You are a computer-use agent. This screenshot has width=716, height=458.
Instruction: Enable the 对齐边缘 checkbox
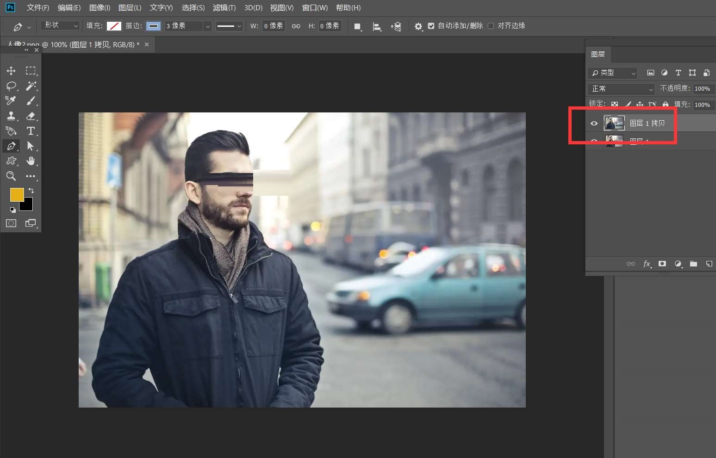[491, 26]
